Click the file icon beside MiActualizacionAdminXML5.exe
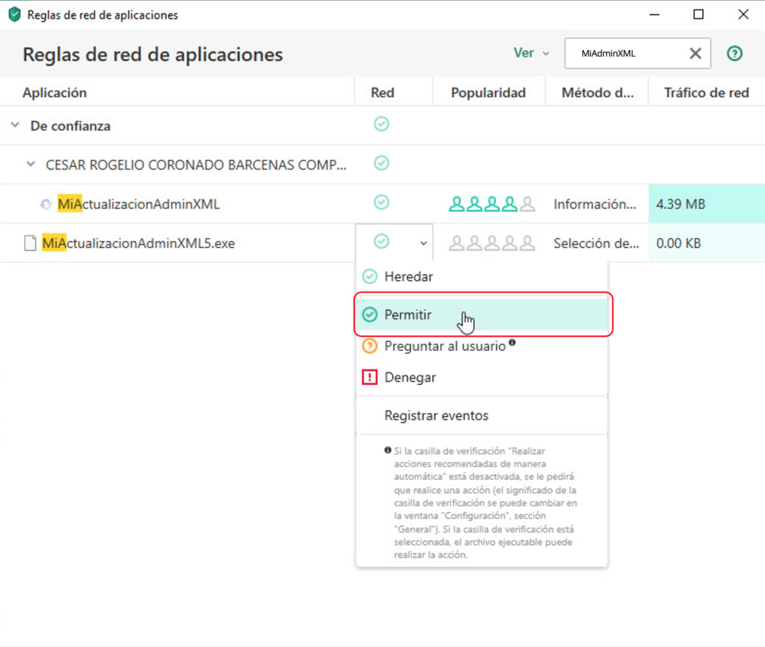 coord(30,243)
